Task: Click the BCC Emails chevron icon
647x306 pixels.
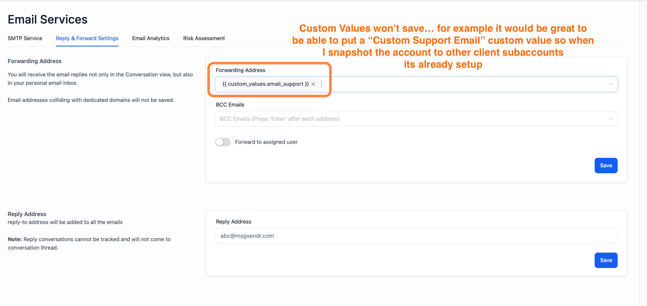Action: click(x=611, y=119)
